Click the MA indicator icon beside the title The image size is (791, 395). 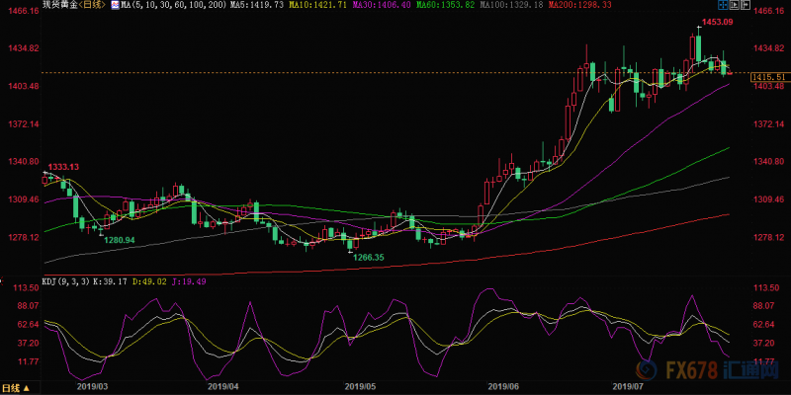[x=114, y=6]
